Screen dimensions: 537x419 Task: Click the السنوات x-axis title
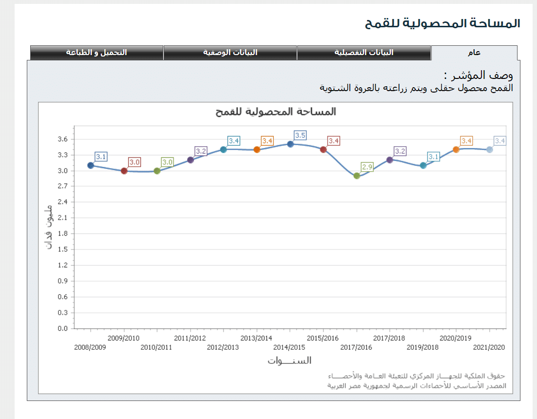tap(289, 361)
